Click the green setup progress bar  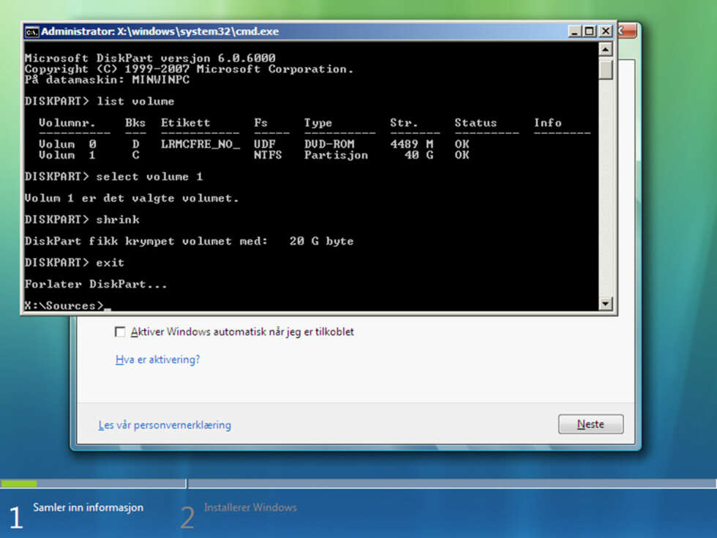[x=19, y=484]
